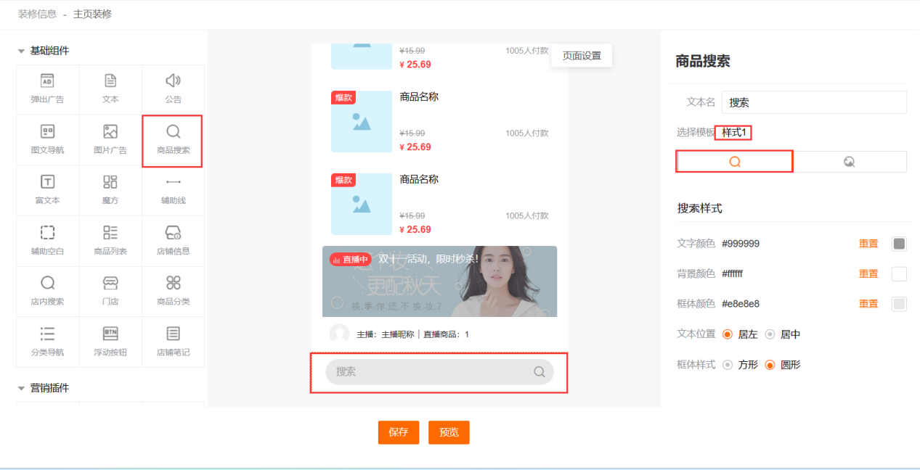Add the 图片广告 image ad component
The height and width of the screenshot is (470, 920).
tap(110, 140)
